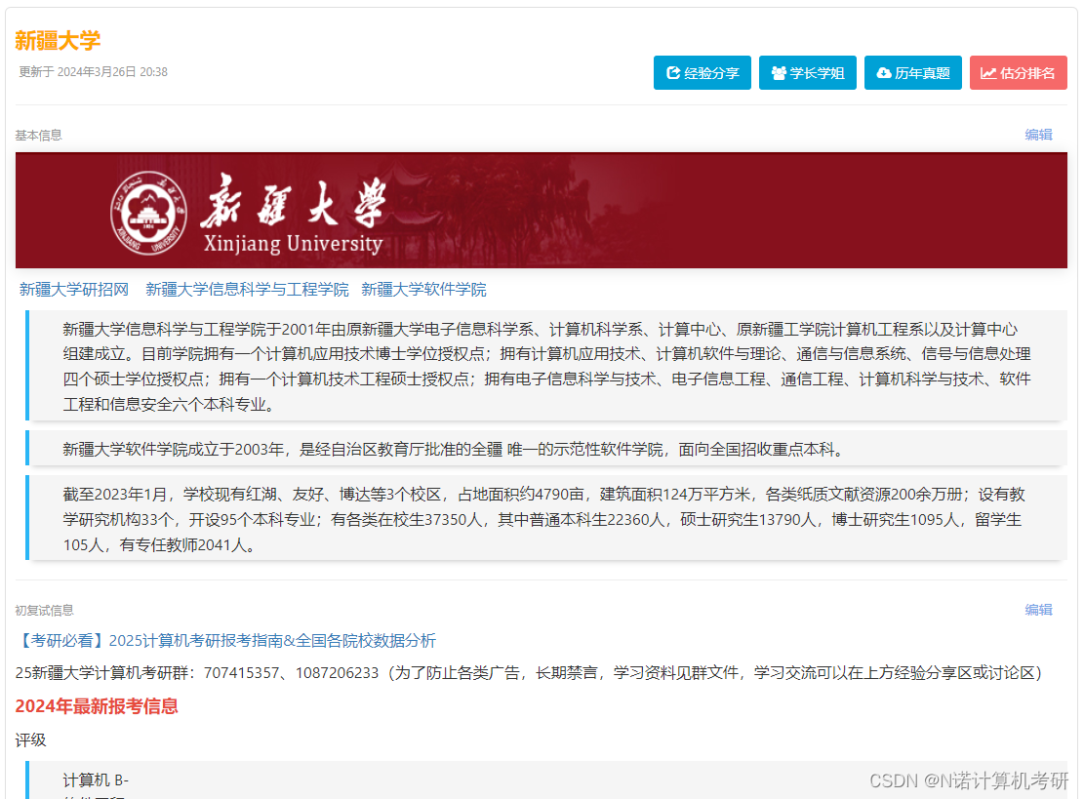Open the 学长学姐 button

tap(808, 72)
